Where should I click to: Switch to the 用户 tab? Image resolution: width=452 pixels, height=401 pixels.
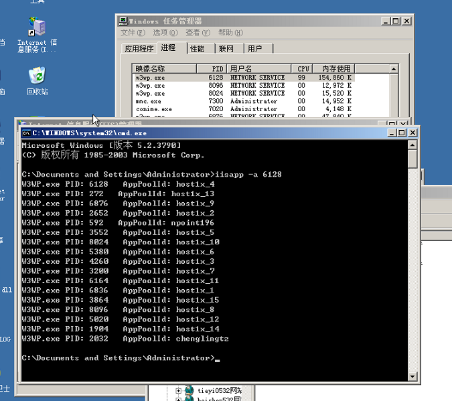tap(254, 49)
